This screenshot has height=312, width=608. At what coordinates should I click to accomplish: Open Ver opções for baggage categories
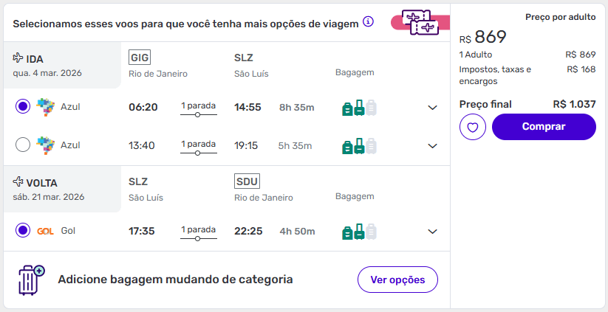pos(397,280)
